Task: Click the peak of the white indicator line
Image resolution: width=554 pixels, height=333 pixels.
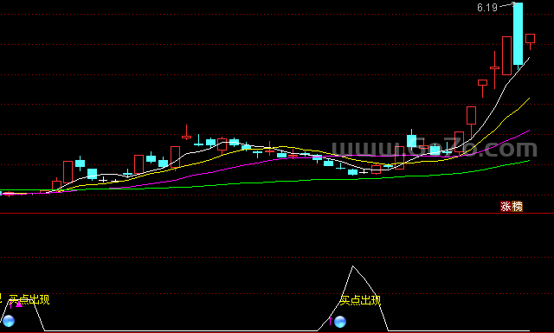Action: click(352, 266)
